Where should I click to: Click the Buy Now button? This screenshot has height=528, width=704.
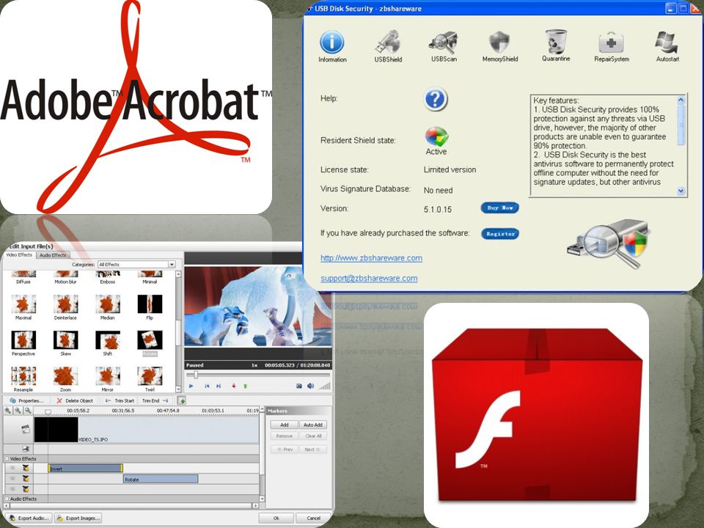point(499,208)
